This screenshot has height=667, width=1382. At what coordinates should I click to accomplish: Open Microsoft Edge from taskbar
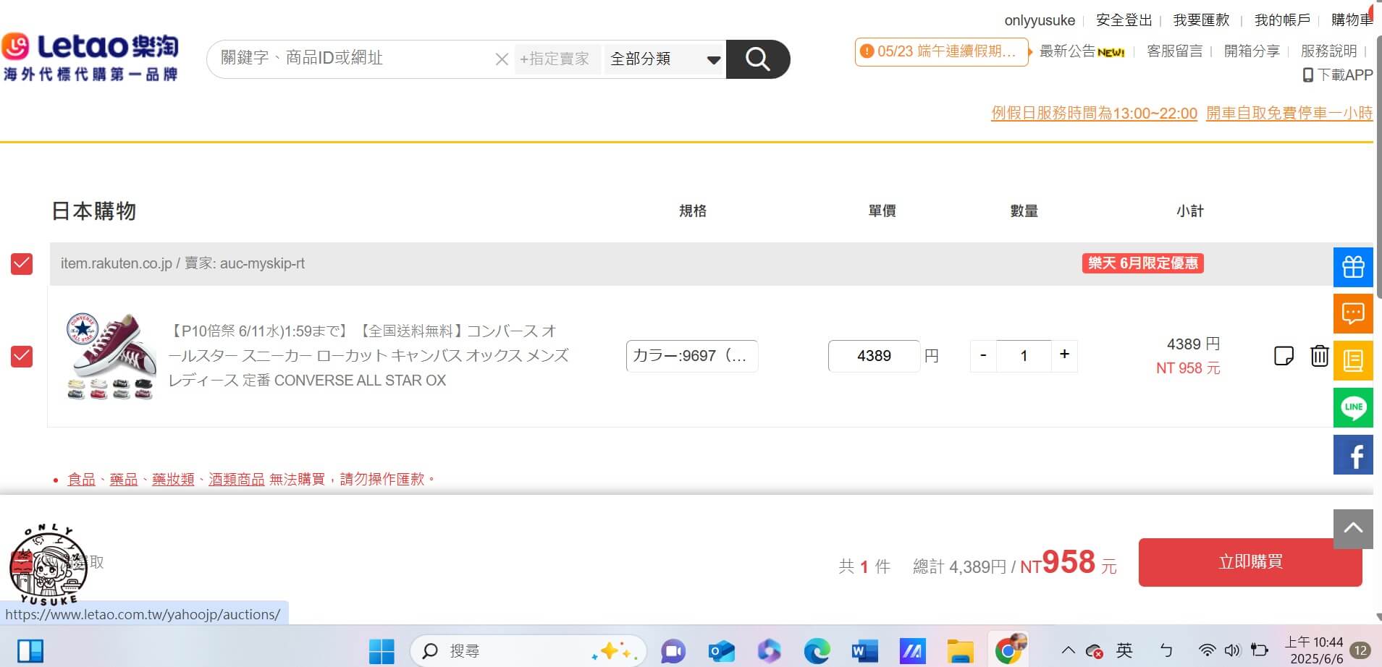pyautogui.click(x=817, y=651)
